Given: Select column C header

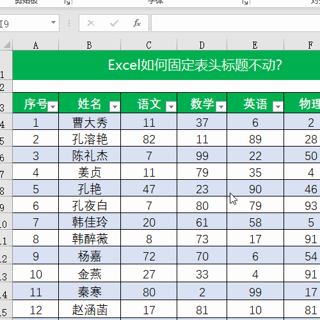Looking at the screenshot, I should point(149,45).
